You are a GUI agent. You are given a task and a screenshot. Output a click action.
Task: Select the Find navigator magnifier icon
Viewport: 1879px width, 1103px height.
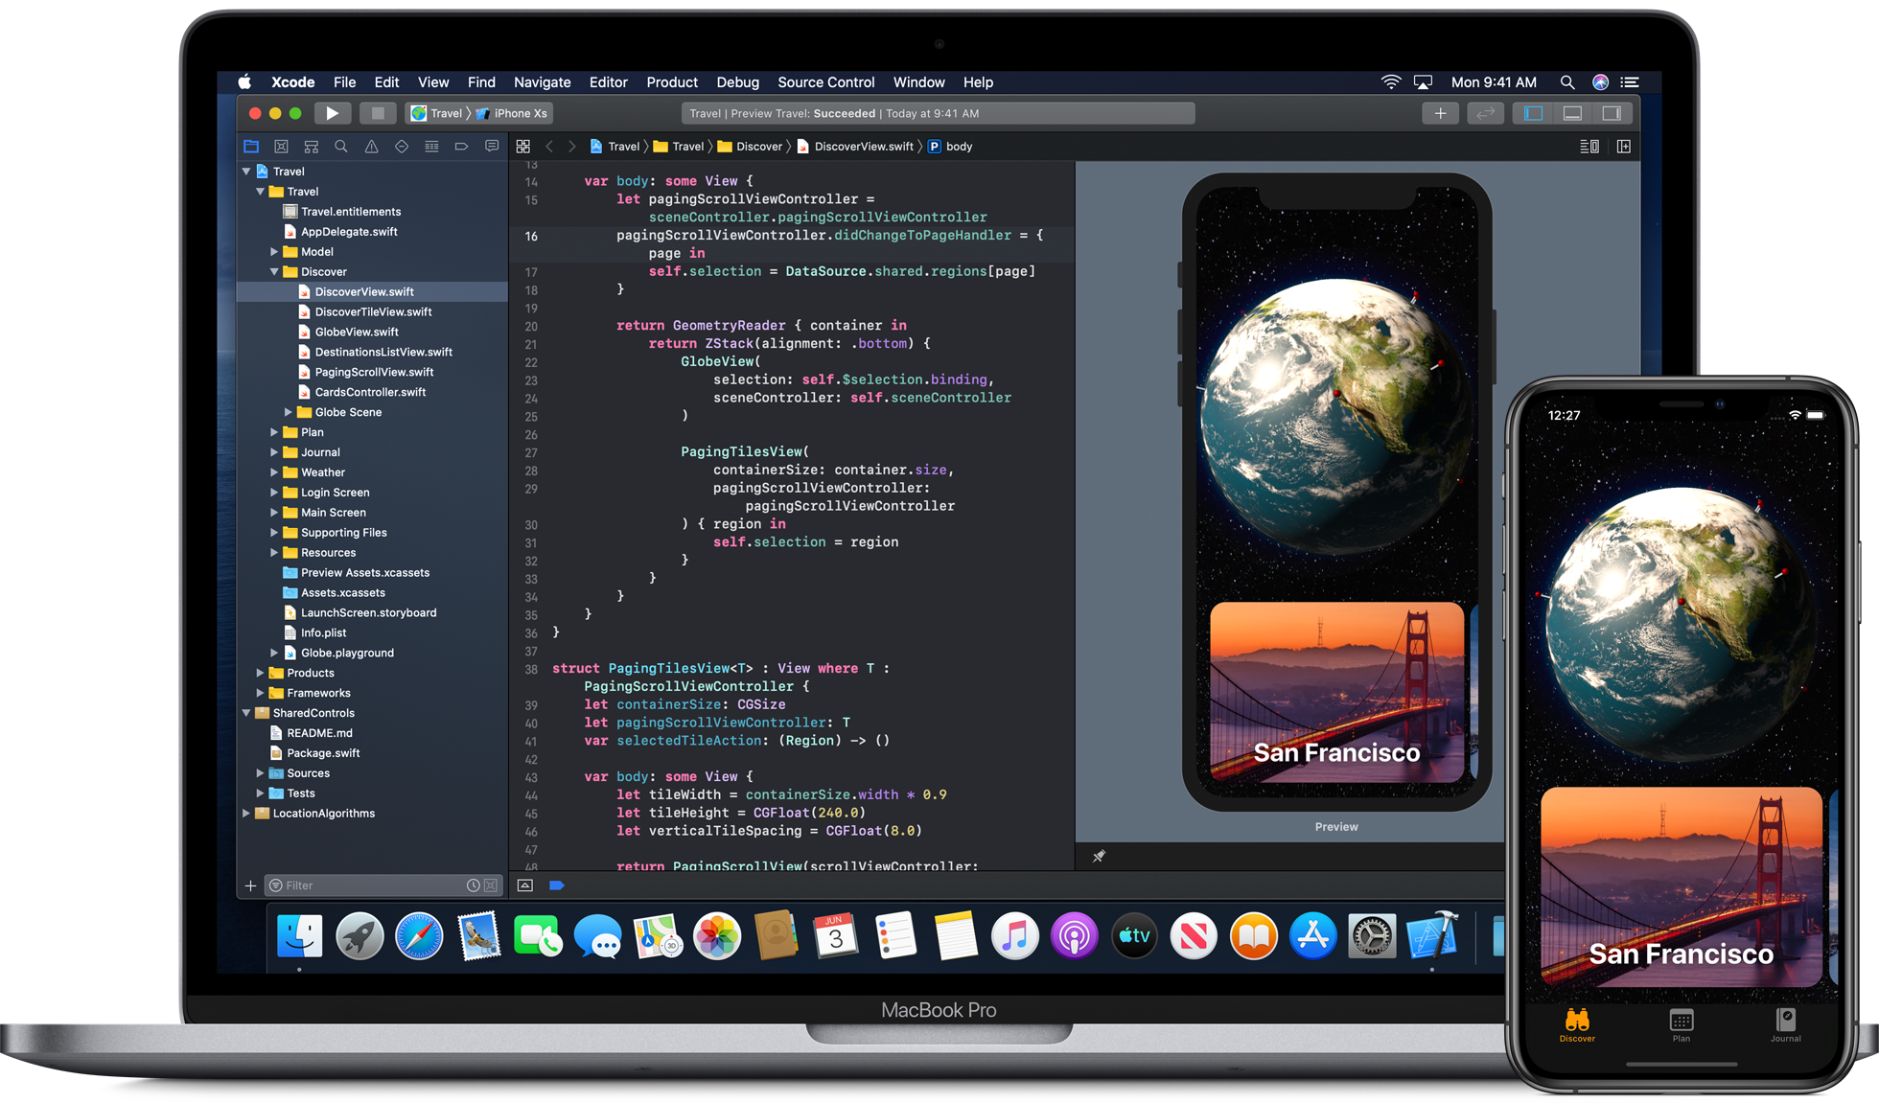point(341,147)
